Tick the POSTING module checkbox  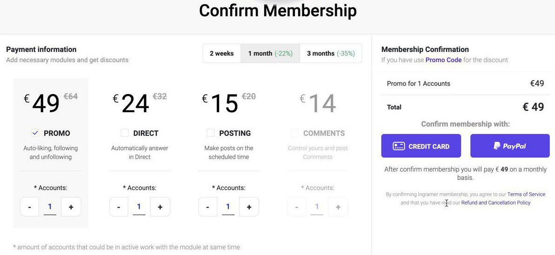click(210, 133)
